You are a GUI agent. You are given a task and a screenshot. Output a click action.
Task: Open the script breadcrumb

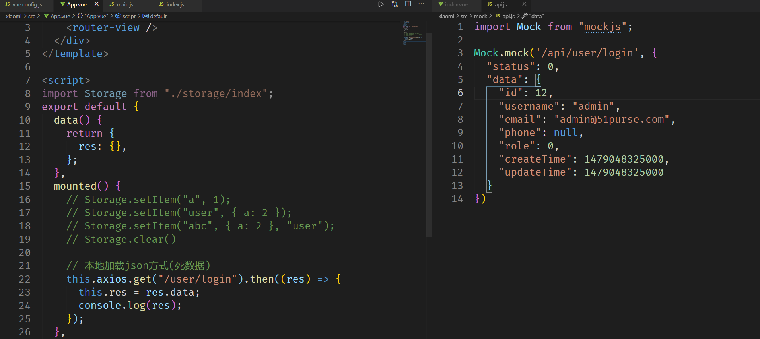[x=125, y=16]
